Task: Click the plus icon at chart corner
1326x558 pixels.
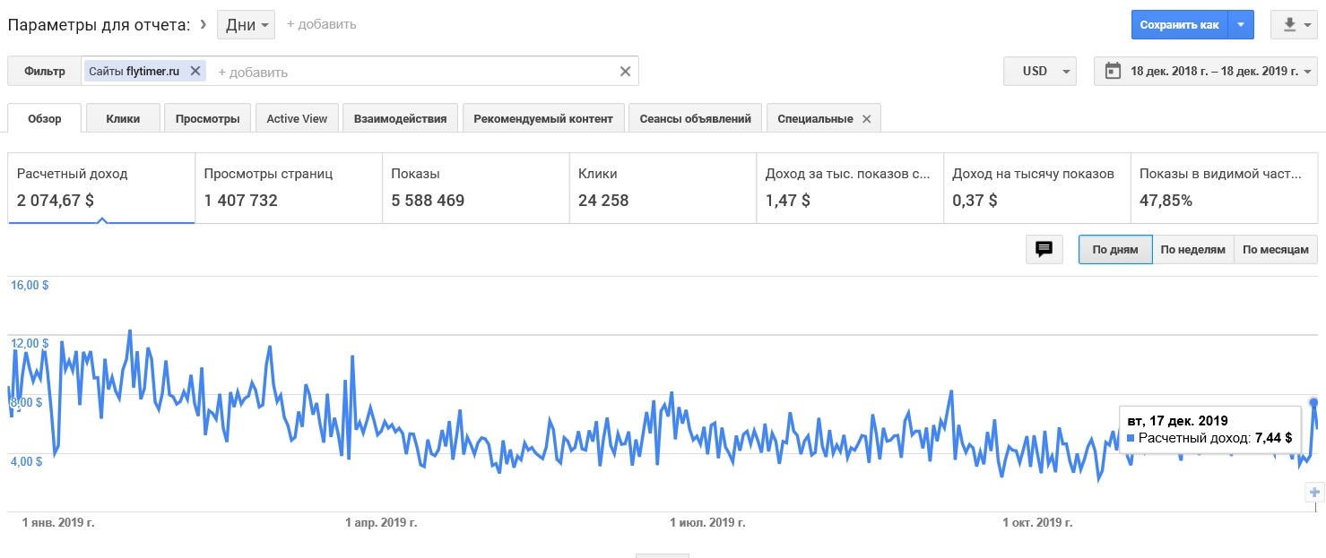Action: tap(1315, 492)
